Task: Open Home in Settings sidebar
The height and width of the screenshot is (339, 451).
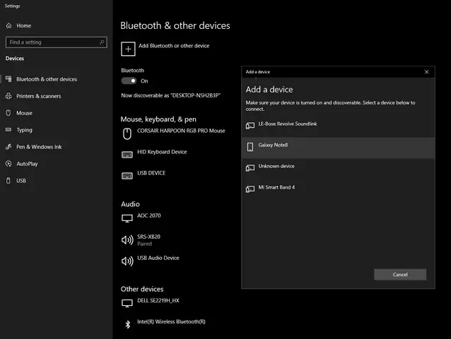Action: pyautogui.click(x=24, y=25)
